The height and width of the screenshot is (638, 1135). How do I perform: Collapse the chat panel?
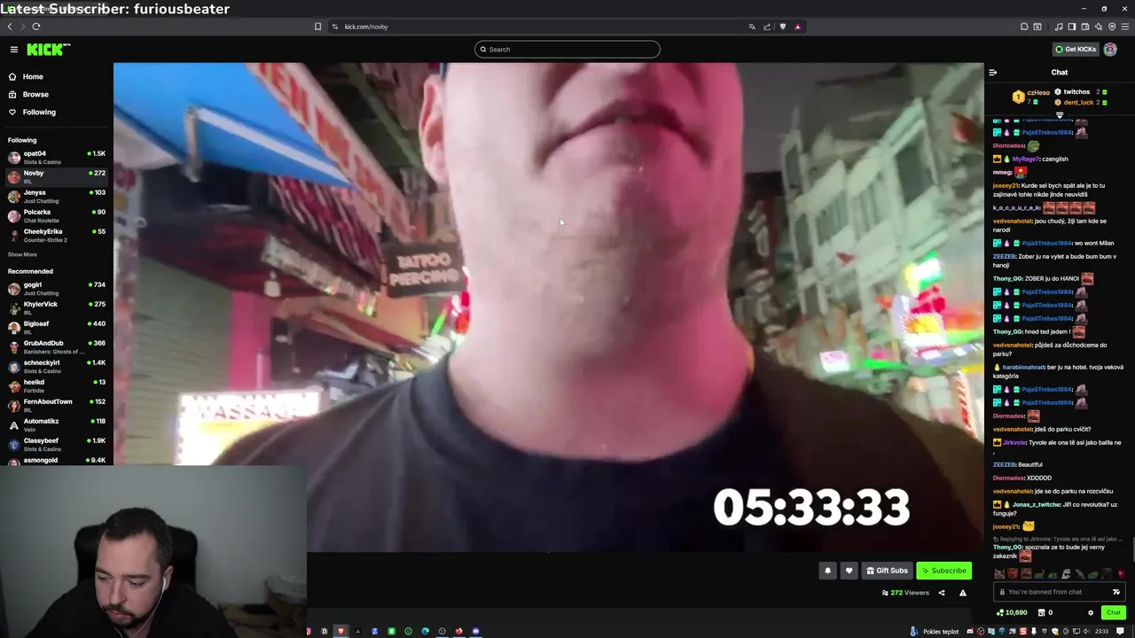pos(993,73)
